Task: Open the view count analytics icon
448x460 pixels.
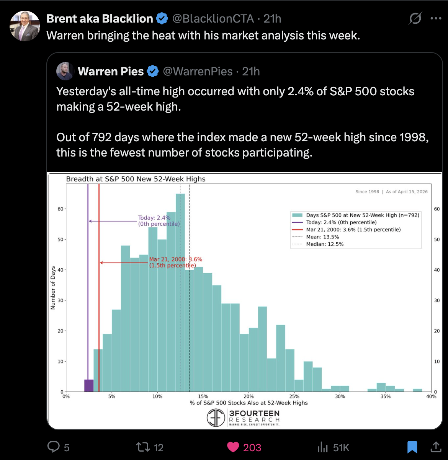Action: point(323,447)
